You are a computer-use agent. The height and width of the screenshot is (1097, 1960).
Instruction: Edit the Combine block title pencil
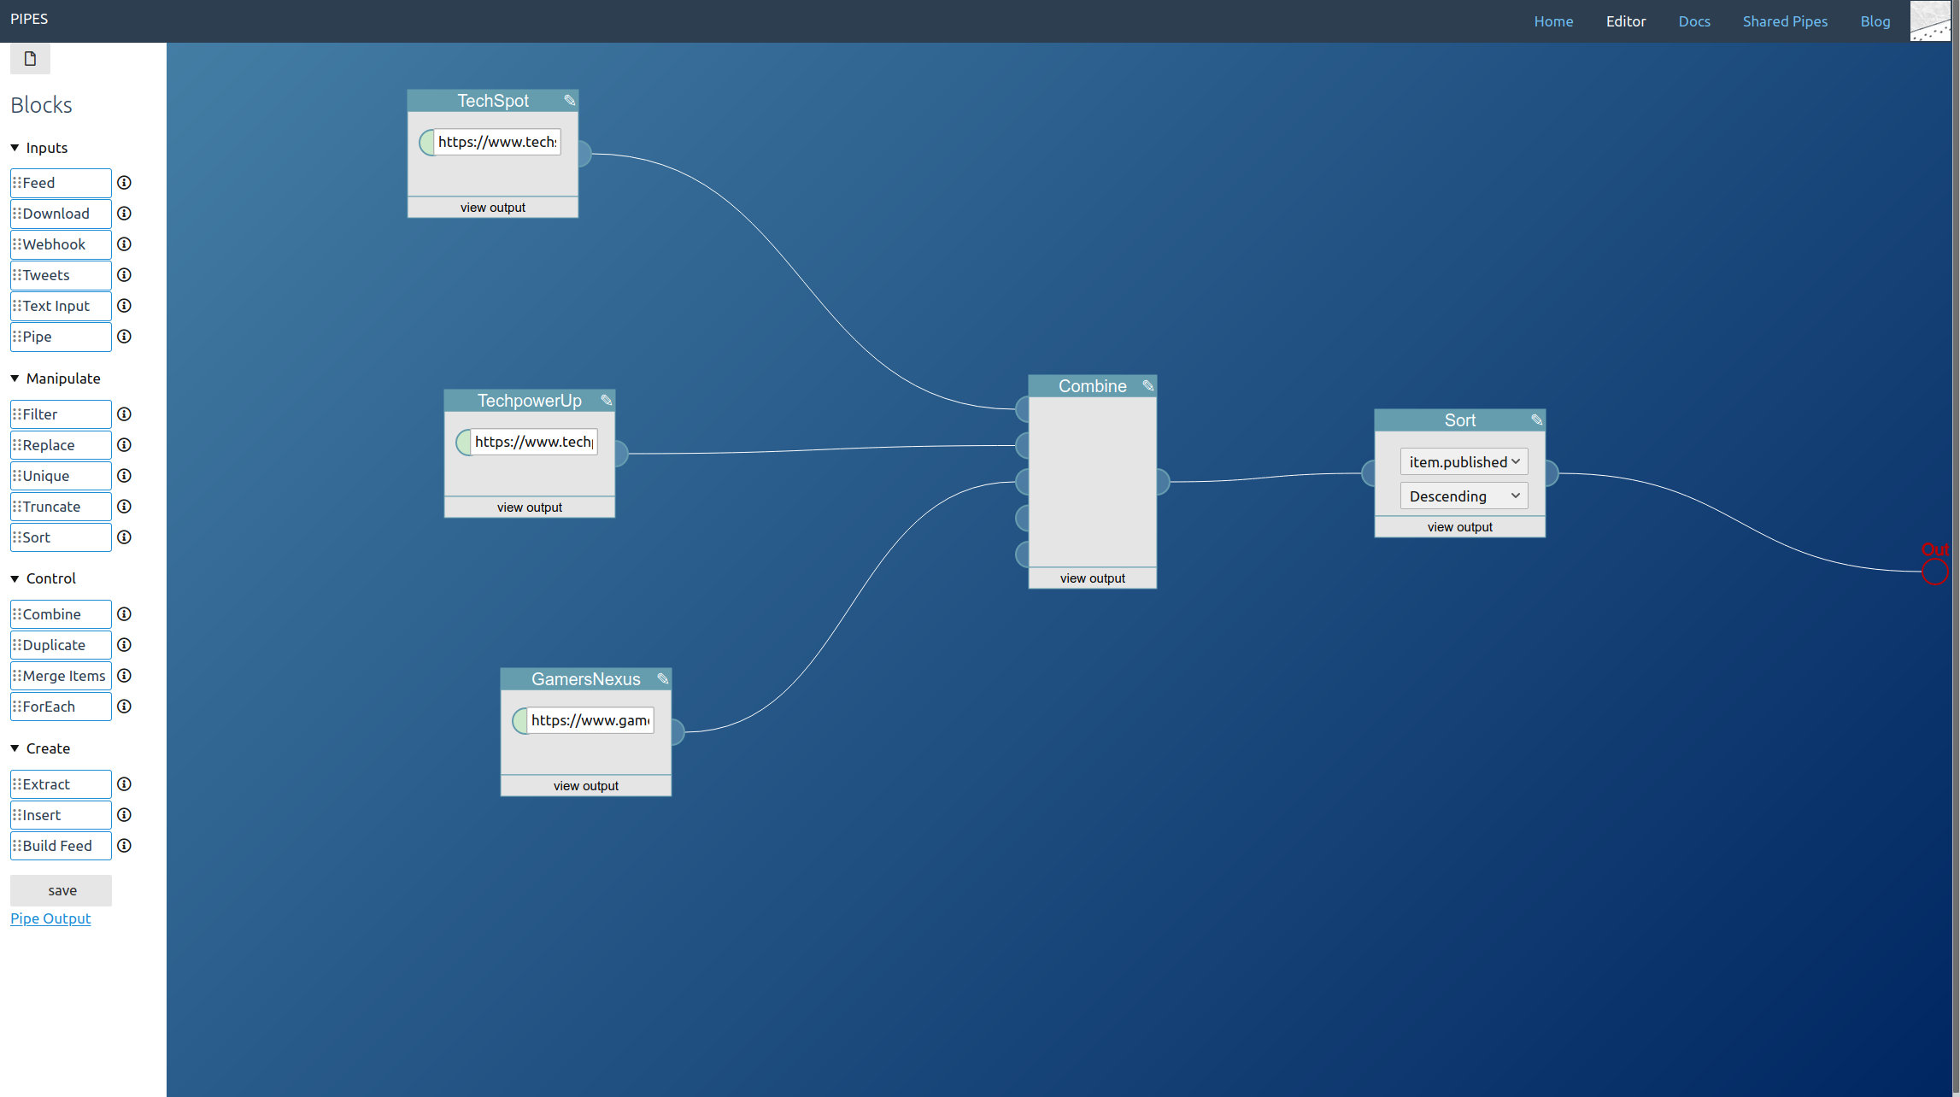pyautogui.click(x=1147, y=385)
